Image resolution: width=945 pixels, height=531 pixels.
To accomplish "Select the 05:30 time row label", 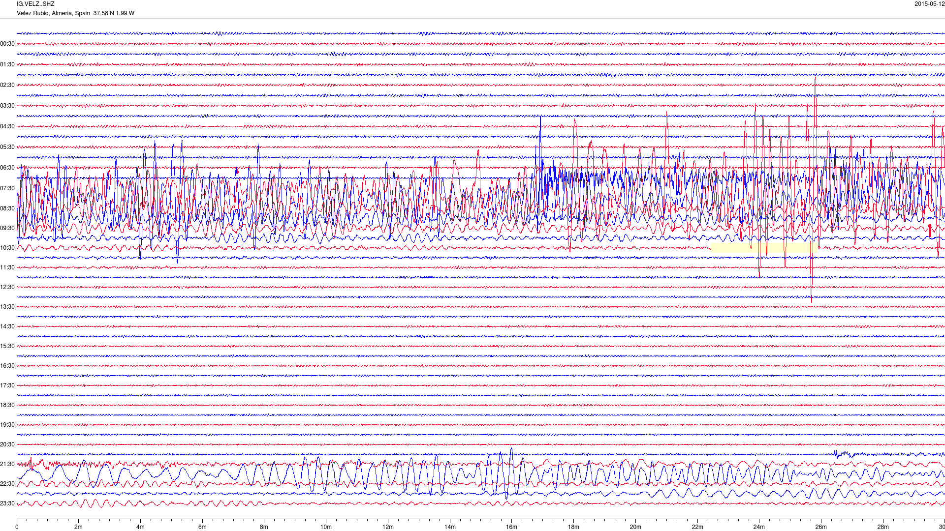I will 7,147.
